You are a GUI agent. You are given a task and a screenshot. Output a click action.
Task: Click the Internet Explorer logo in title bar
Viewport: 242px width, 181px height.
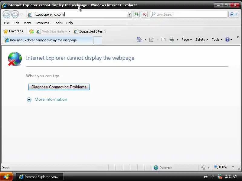[x=4, y=5]
